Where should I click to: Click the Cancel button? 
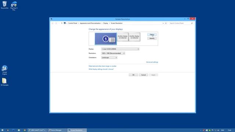coord(144,75)
